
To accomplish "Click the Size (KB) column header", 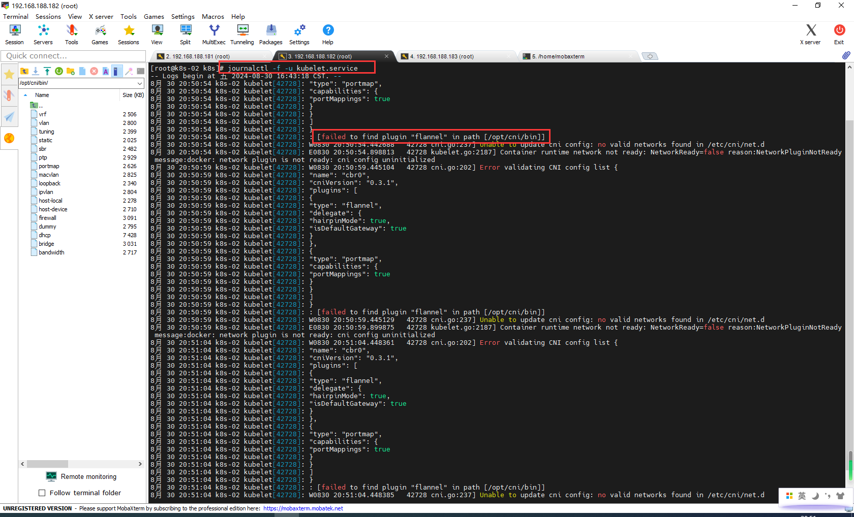I will click(133, 95).
